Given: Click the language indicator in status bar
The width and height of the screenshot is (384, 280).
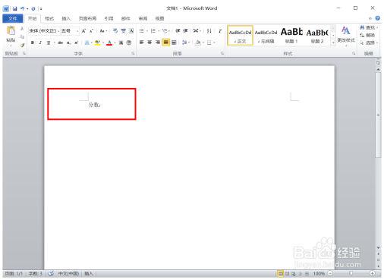Looking at the screenshot, I should [x=68, y=273].
